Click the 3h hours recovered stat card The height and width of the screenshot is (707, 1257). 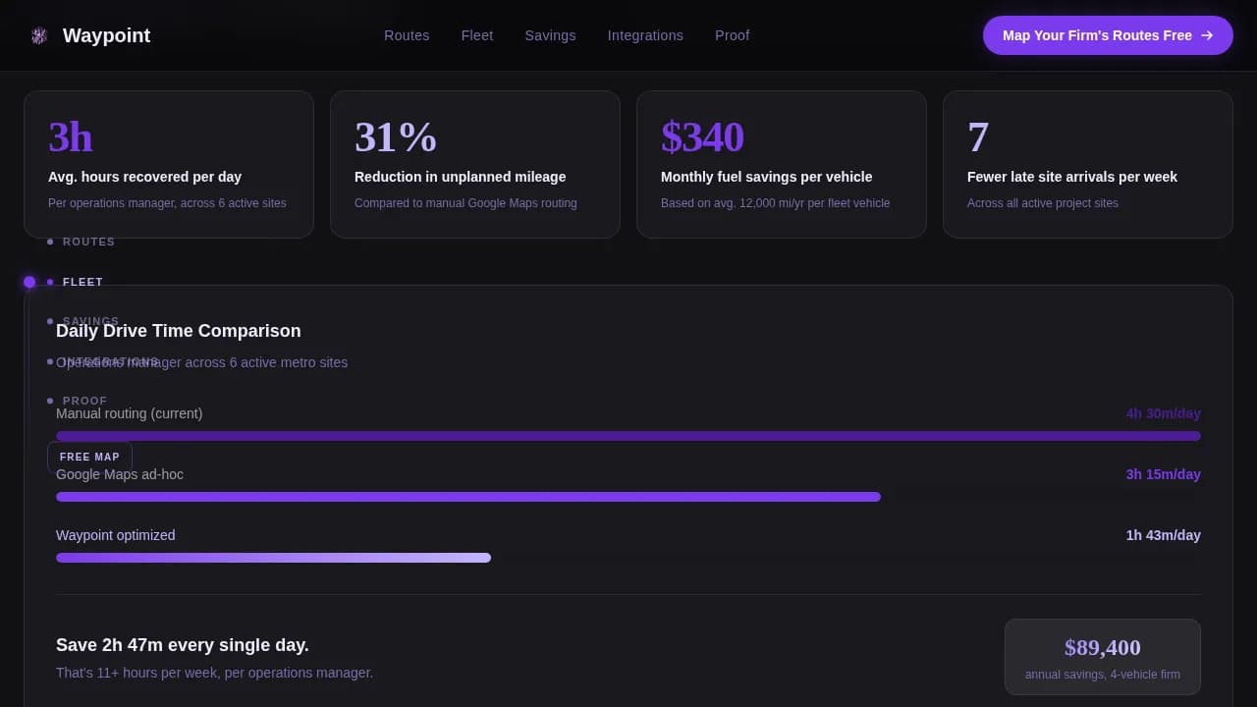[x=168, y=163]
